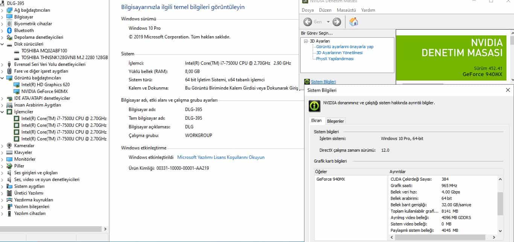Expand the IDE ATA/ATAPI denetleyiciler node
This screenshot has width=514, height=242.
tap(3, 98)
